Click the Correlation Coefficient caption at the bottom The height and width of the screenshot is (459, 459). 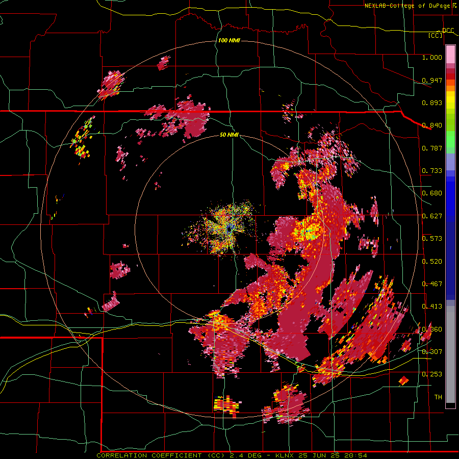[x=232, y=455]
